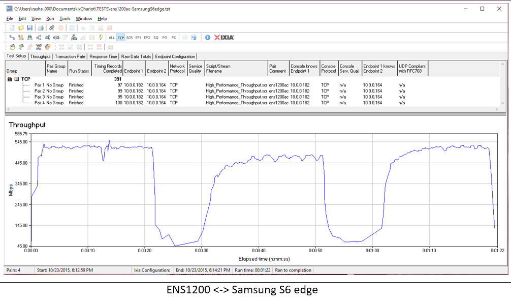This screenshot has height=304, width=511.
Task: Click the red X Delete icon
Action: pyautogui.click(x=110, y=28)
